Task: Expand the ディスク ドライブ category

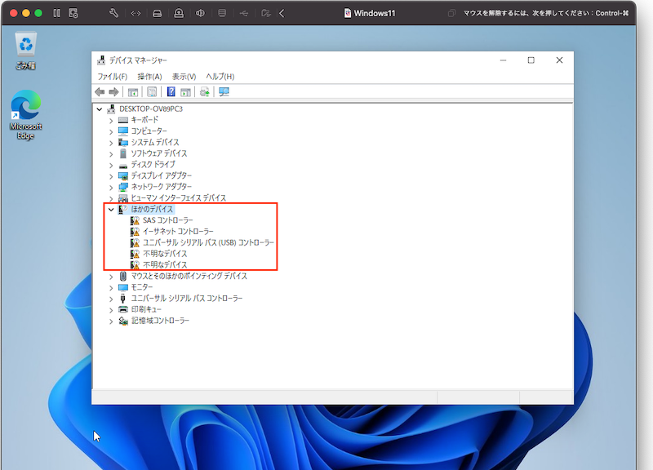Action: click(x=111, y=166)
